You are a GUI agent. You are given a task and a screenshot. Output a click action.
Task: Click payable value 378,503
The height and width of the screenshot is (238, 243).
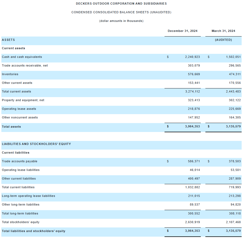235,161
